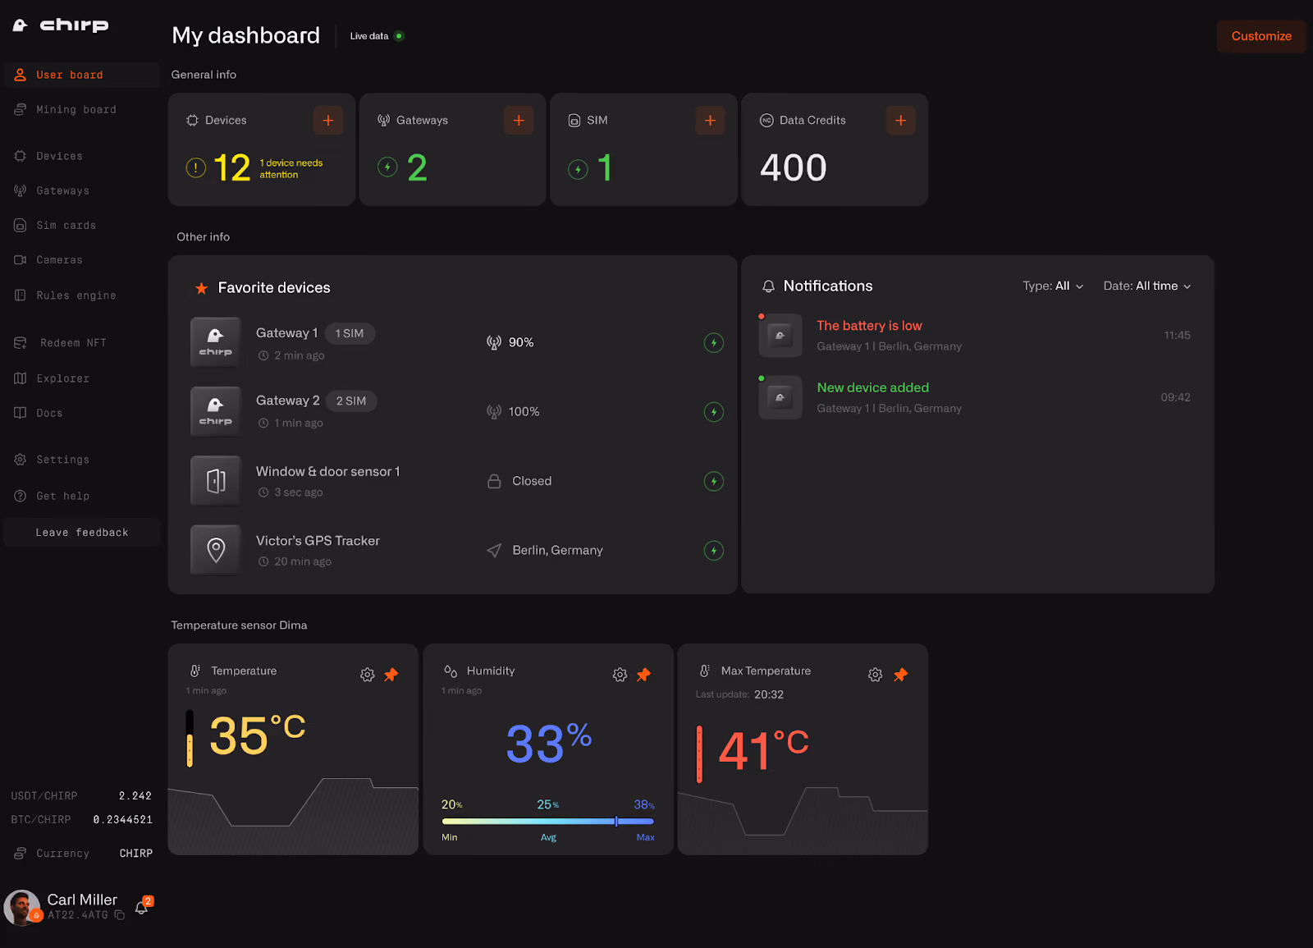Click Carl Miller's avatar photo
1313x948 pixels.
tap(22, 907)
